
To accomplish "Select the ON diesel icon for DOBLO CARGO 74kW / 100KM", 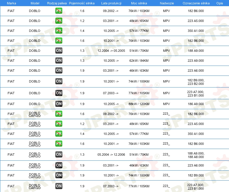I will [x=59, y=175].
